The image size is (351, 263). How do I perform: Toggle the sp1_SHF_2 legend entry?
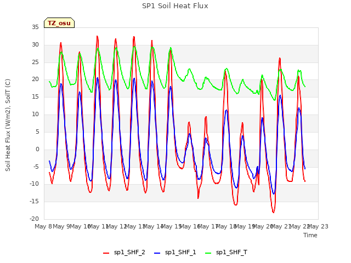tap(124, 253)
